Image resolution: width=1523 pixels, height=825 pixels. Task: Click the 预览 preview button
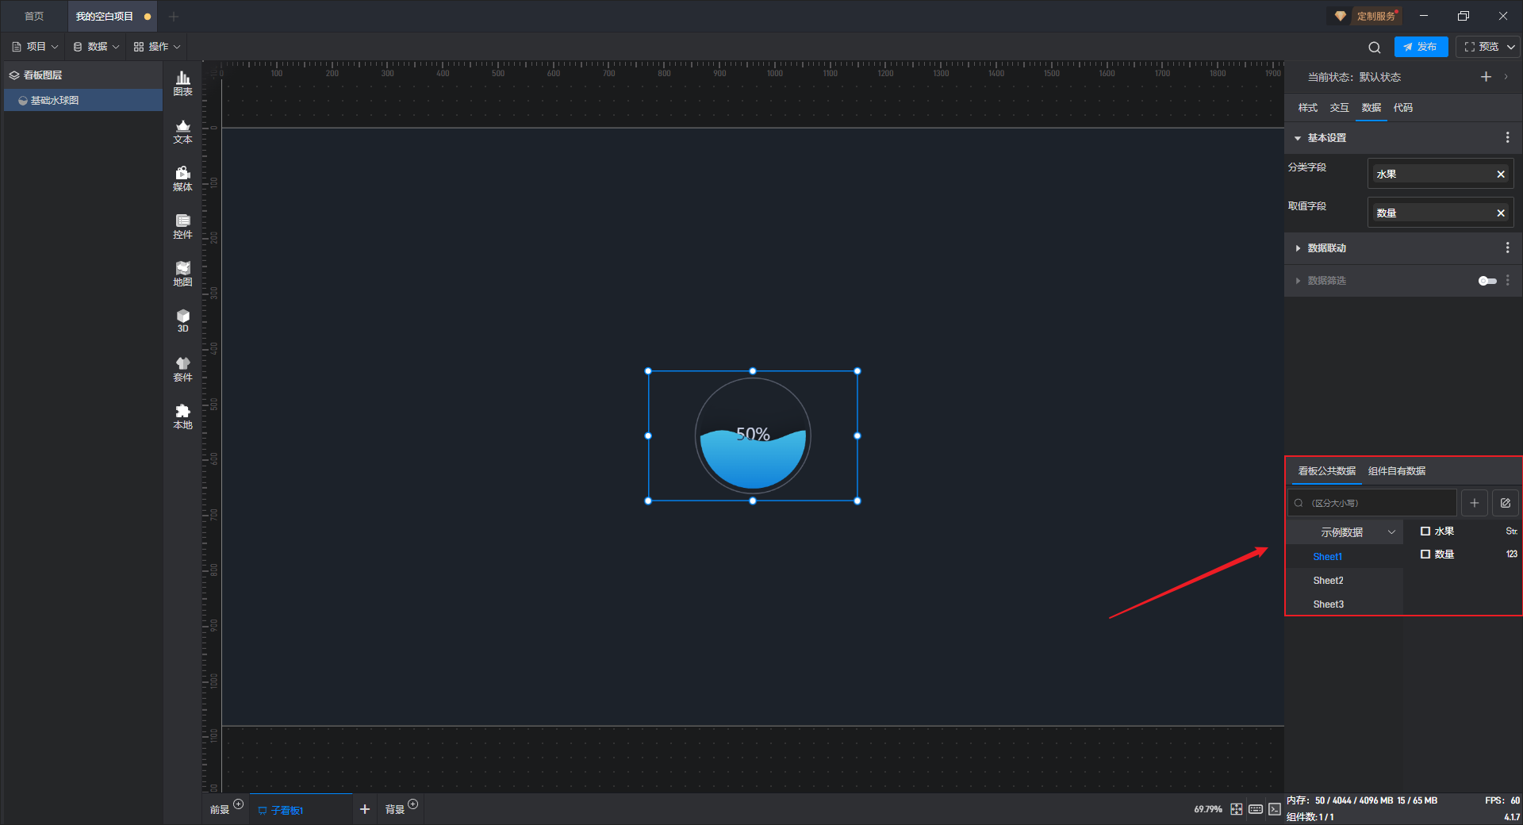click(1481, 47)
